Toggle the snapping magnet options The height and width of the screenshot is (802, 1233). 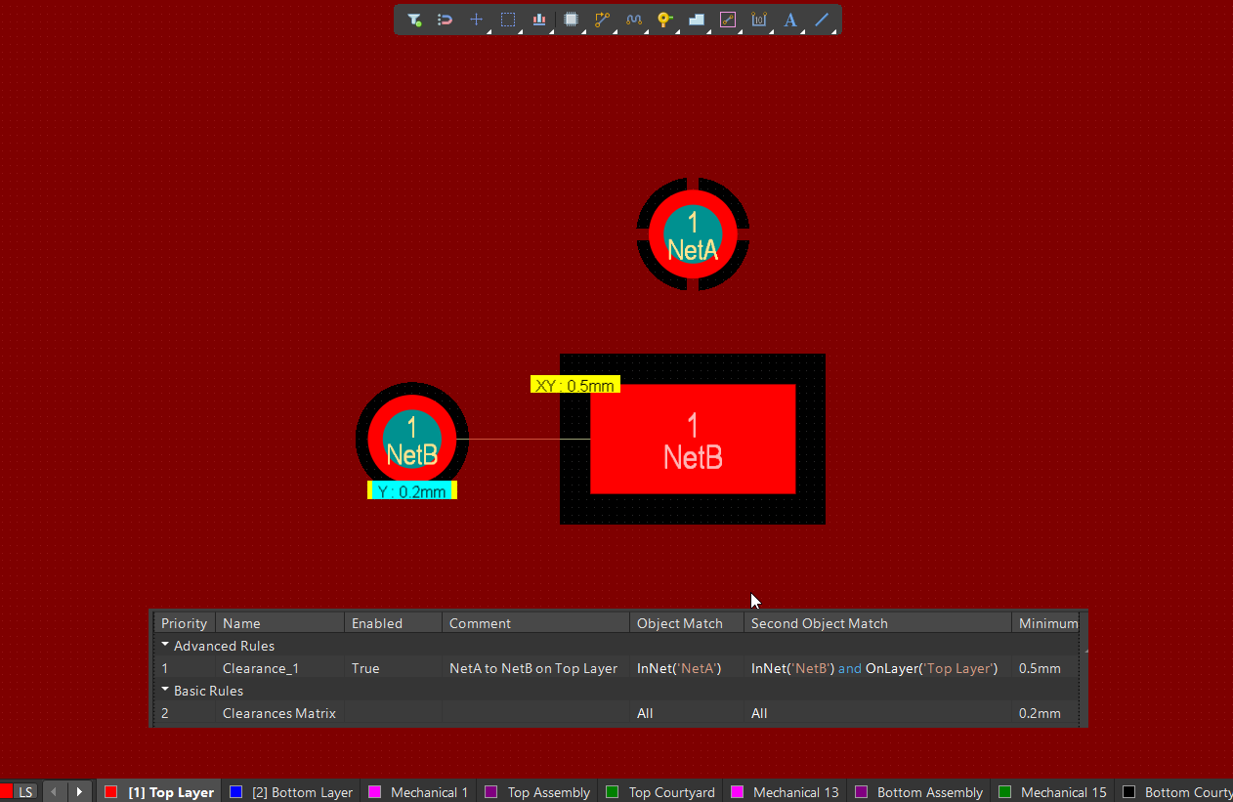click(445, 20)
